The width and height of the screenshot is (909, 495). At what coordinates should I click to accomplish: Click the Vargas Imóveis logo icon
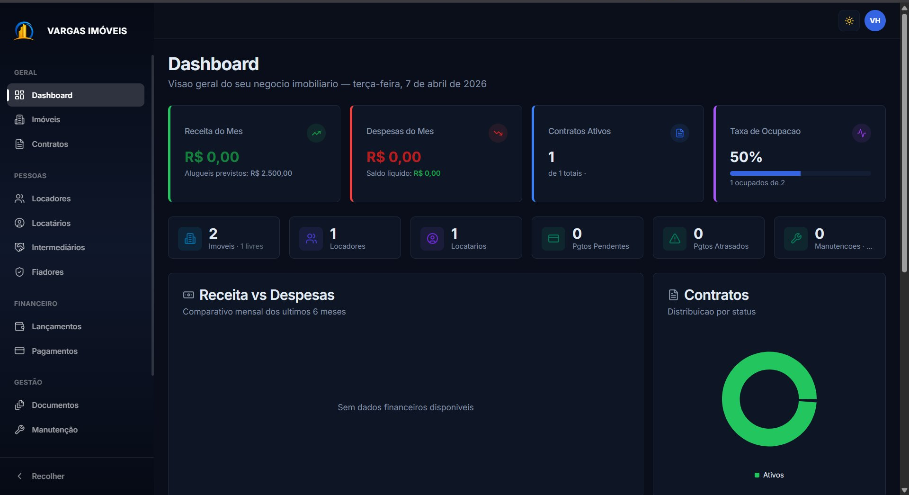click(24, 30)
